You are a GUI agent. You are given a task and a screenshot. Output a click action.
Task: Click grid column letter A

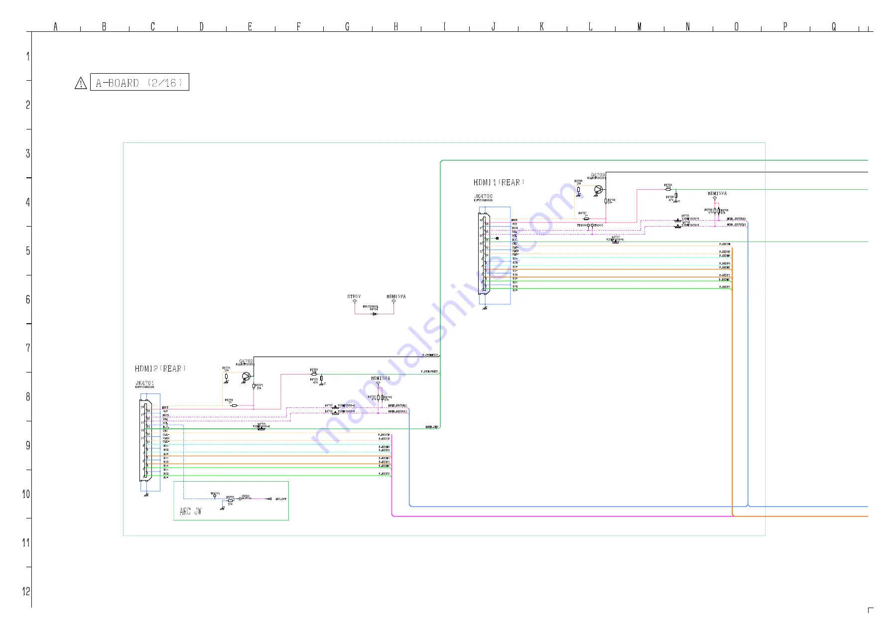pyautogui.click(x=55, y=26)
